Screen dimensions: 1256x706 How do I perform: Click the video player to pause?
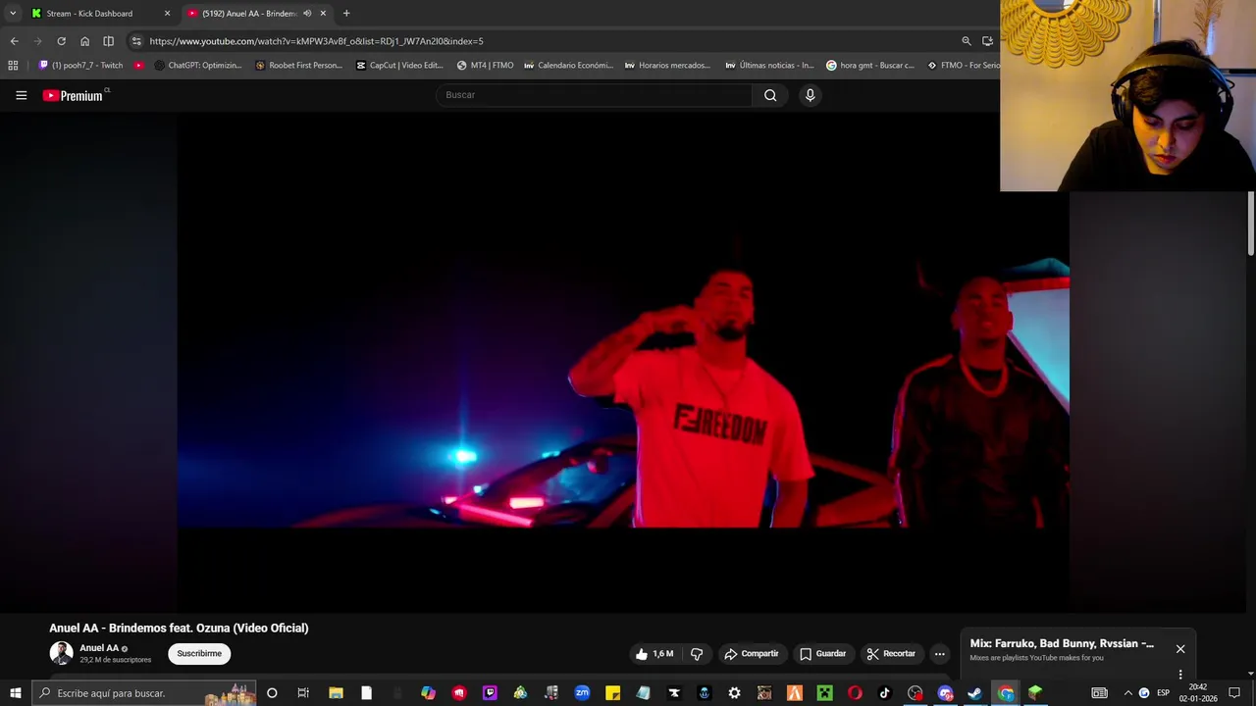tap(623, 361)
